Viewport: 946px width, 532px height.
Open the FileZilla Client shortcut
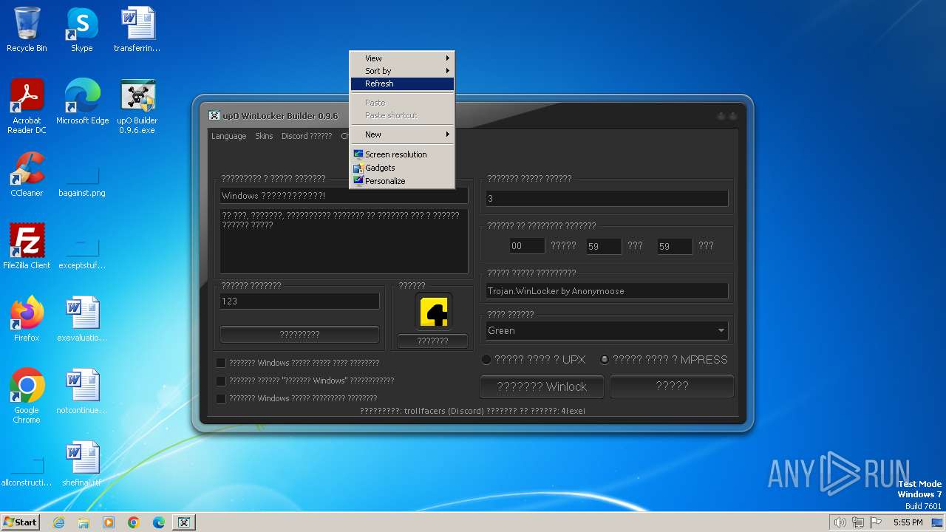click(27, 247)
